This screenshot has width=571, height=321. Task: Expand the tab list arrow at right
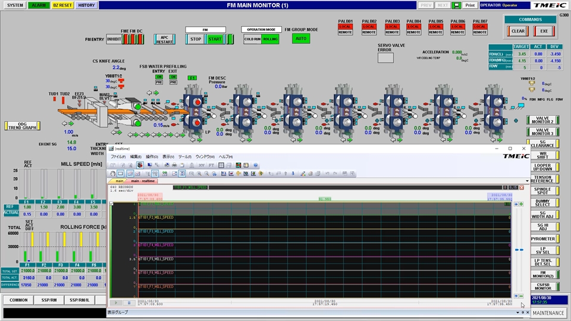coord(526,181)
